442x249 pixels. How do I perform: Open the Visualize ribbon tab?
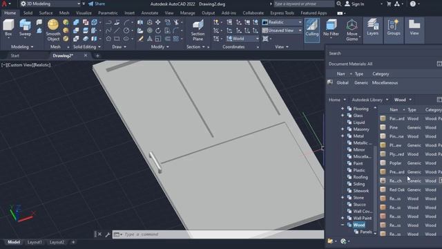[84, 13]
